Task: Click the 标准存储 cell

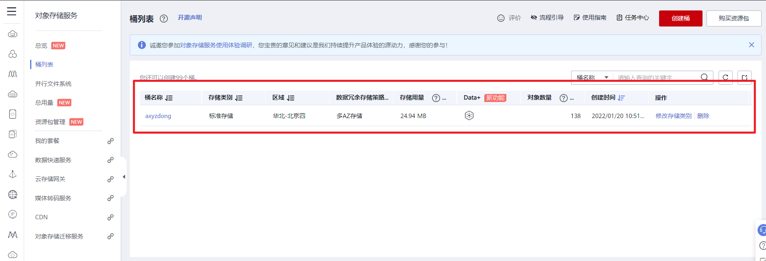Action: tap(221, 116)
